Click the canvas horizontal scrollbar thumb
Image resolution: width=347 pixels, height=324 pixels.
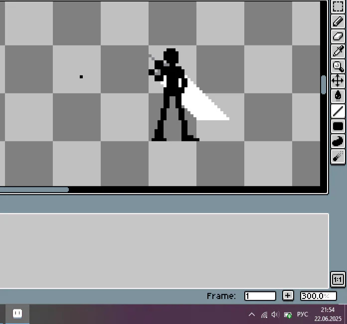(x=34, y=190)
